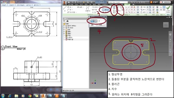Apply the Coincident constraint icon

pyautogui.click(x=126, y=7)
